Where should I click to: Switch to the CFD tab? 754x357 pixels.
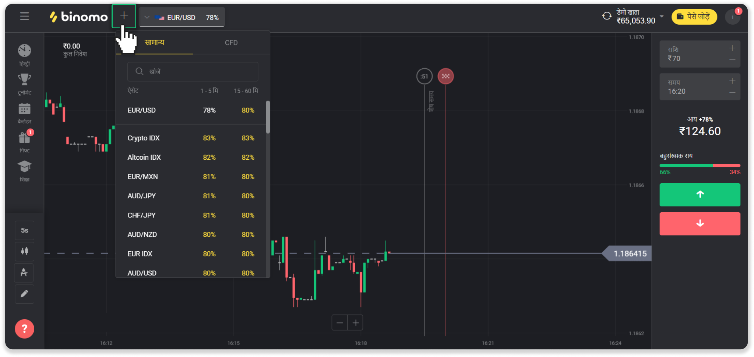click(x=231, y=43)
